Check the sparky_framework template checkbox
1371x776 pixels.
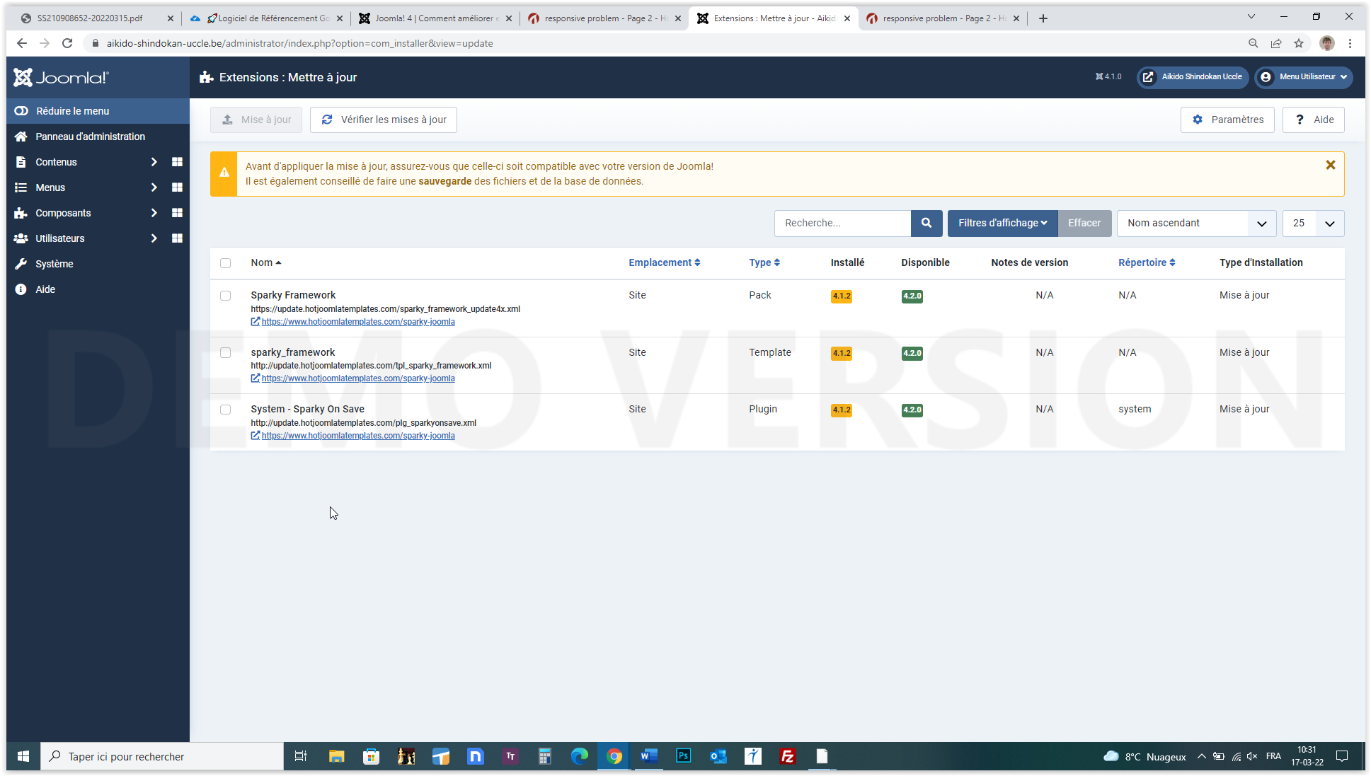[x=225, y=352]
